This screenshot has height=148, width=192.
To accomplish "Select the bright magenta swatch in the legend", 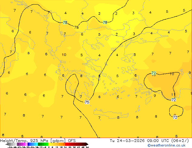I will [x=24, y=144].
